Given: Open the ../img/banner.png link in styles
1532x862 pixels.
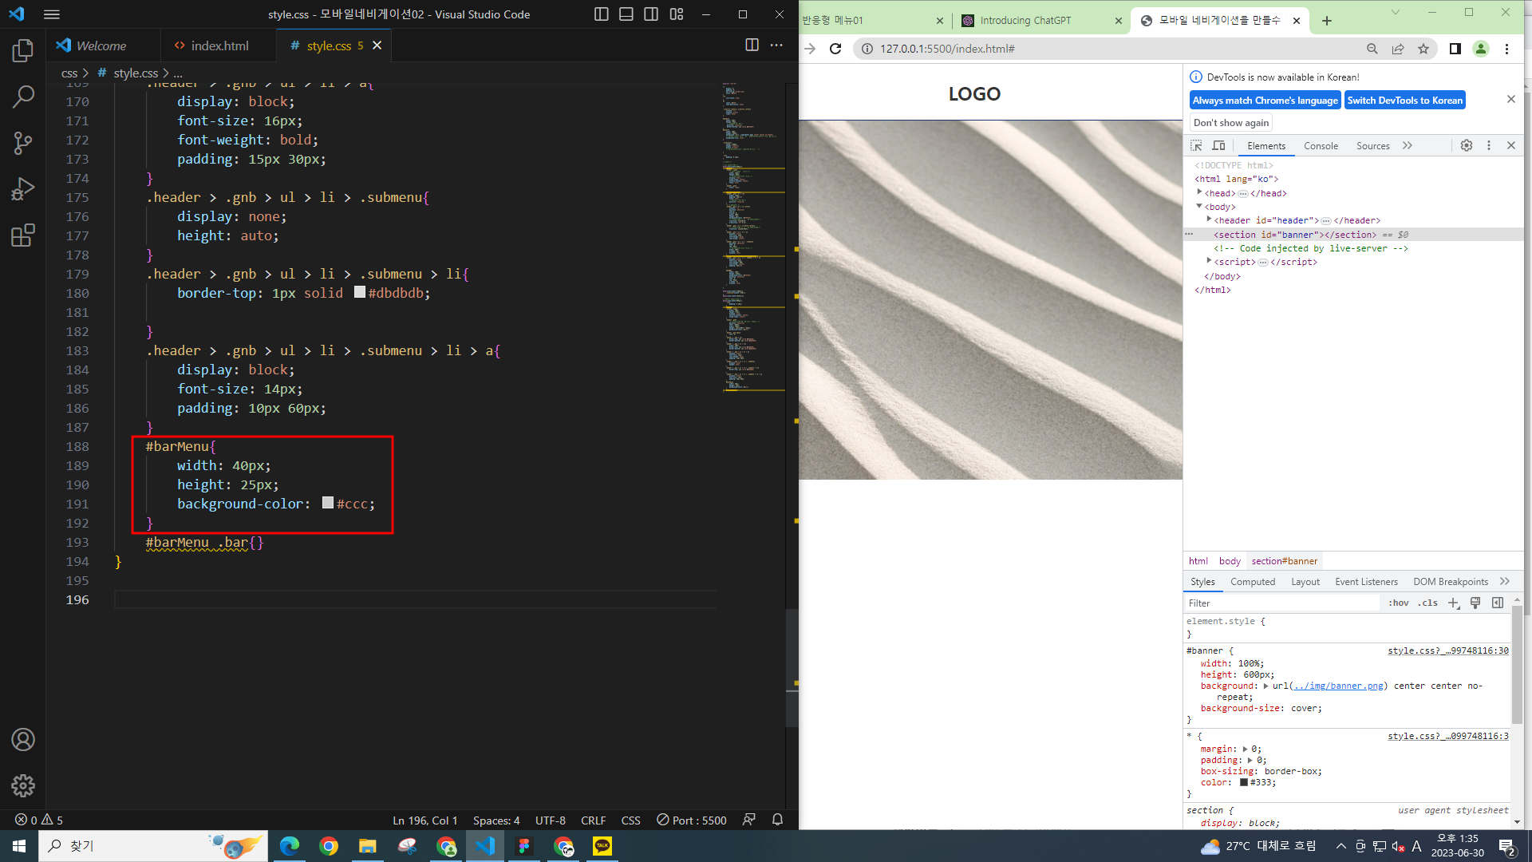Looking at the screenshot, I should [1338, 686].
